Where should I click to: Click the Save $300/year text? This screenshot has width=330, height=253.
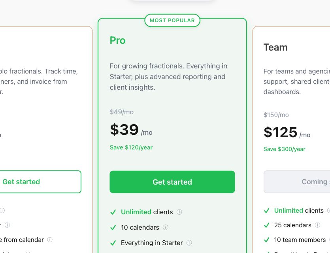pyautogui.click(x=284, y=149)
